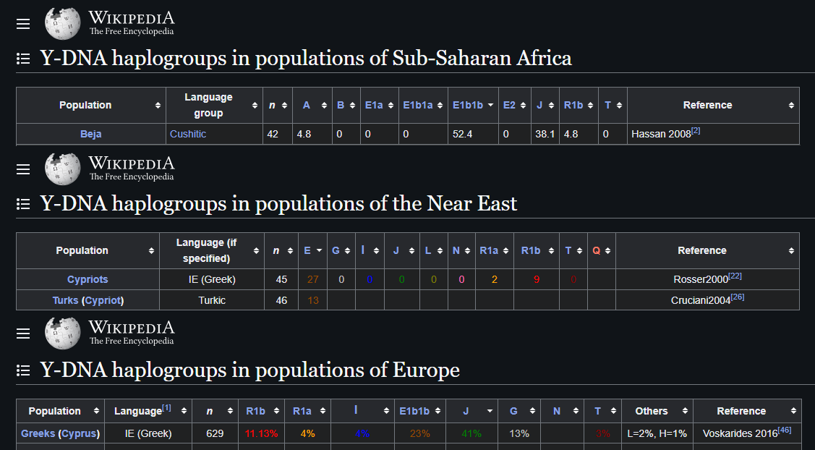The width and height of the screenshot is (815, 450).
Task: Open haplogroup Q header link
Action: pos(596,251)
